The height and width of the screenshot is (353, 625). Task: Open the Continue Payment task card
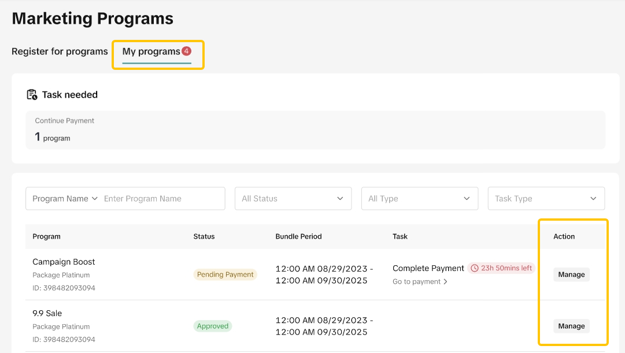(315, 130)
